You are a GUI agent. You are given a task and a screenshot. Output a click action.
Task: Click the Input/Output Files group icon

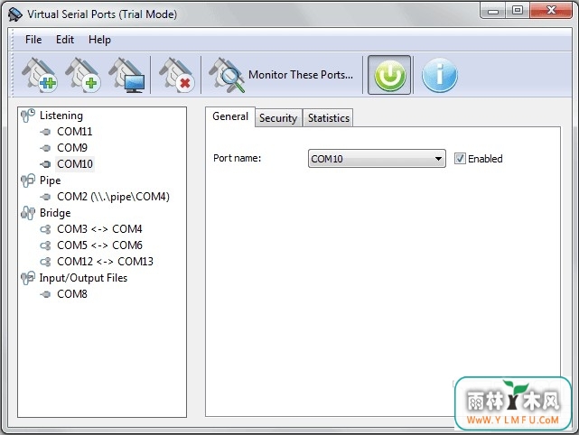click(x=28, y=278)
